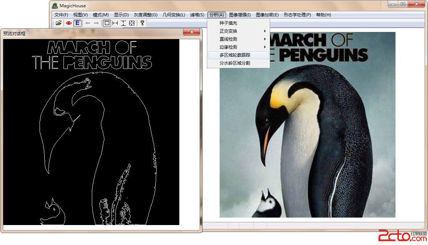Open the 模式(M) menu
This screenshot has width=428, height=245.
click(x=101, y=15)
